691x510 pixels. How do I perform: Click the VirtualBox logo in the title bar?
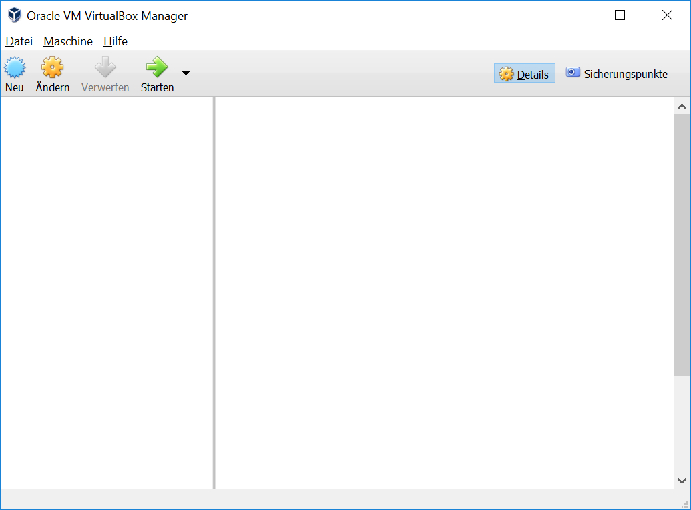click(15, 15)
